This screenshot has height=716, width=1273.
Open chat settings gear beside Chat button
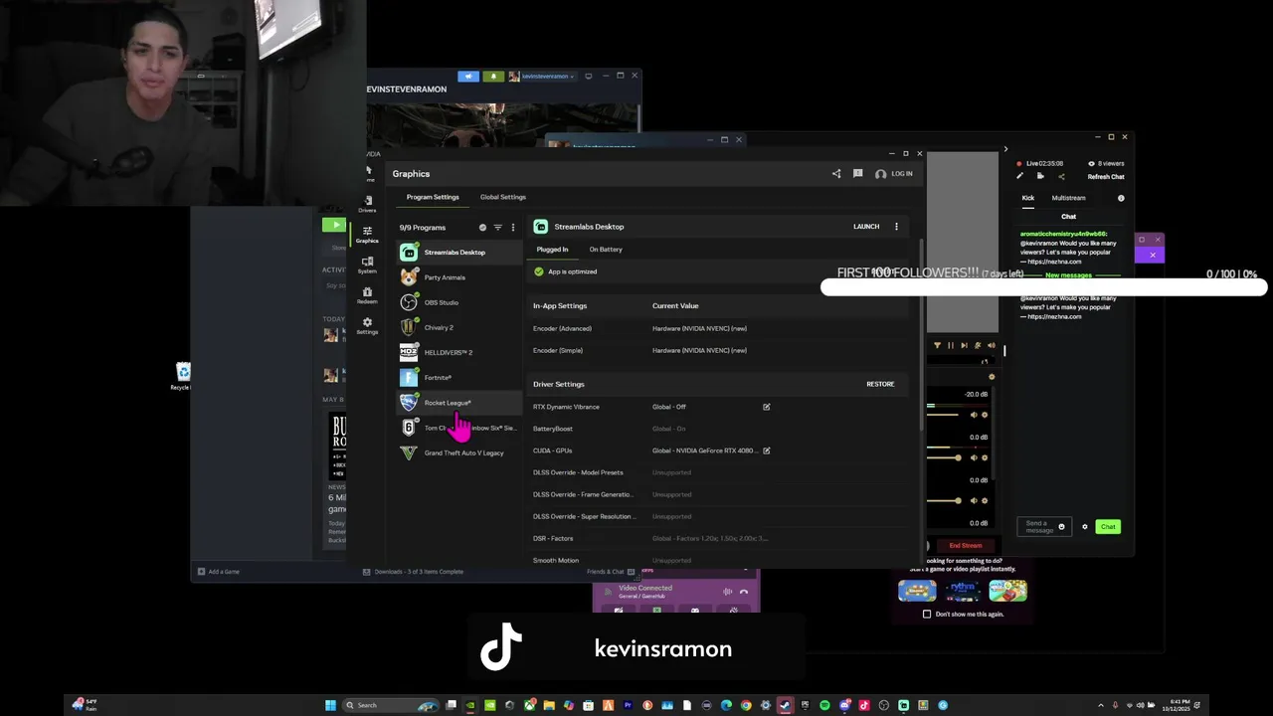pos(1085,527)
